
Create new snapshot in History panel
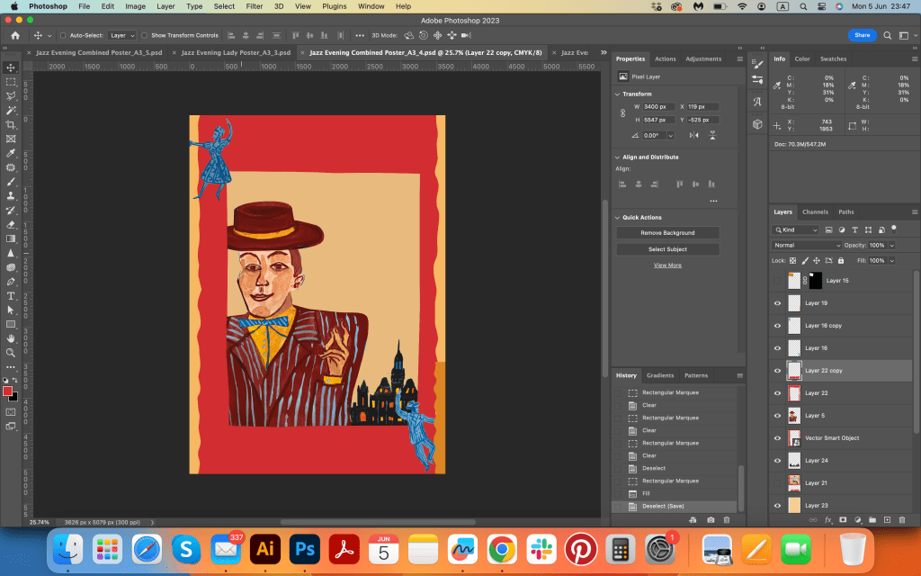711,520
